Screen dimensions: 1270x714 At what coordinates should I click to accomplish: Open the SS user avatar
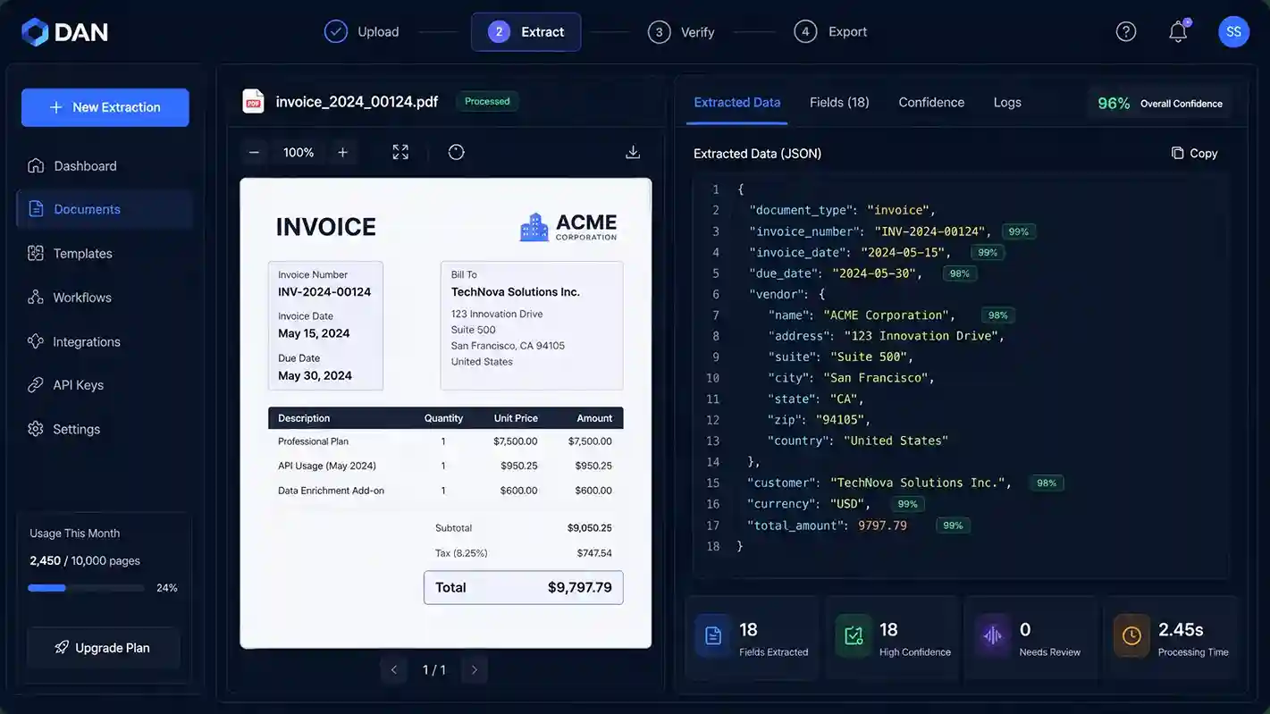click(1233, 31)
